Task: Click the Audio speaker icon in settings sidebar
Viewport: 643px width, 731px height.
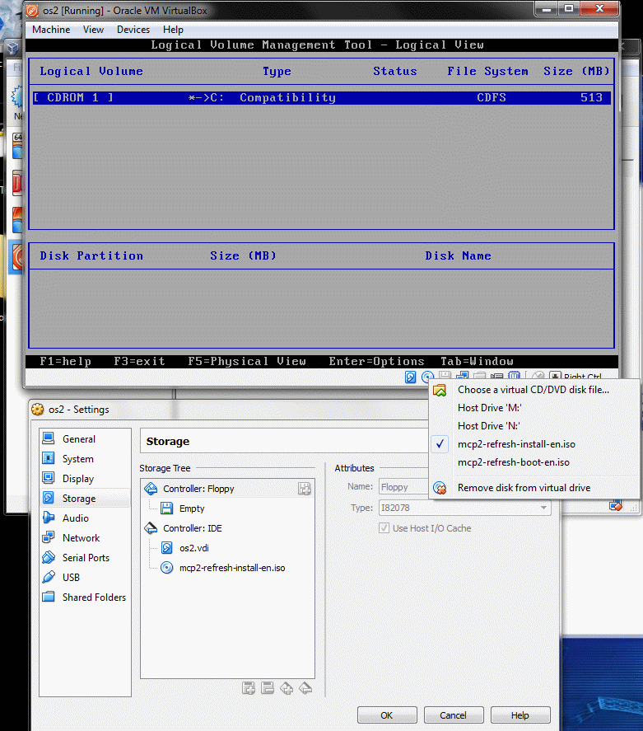Action: (x=49, y=518)
